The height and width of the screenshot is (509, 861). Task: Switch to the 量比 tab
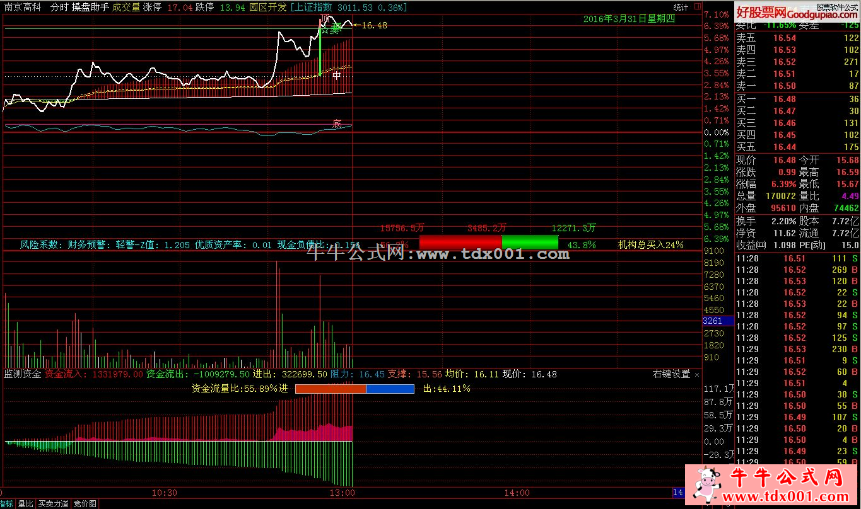pyautogui.click(x=25, y=504)
